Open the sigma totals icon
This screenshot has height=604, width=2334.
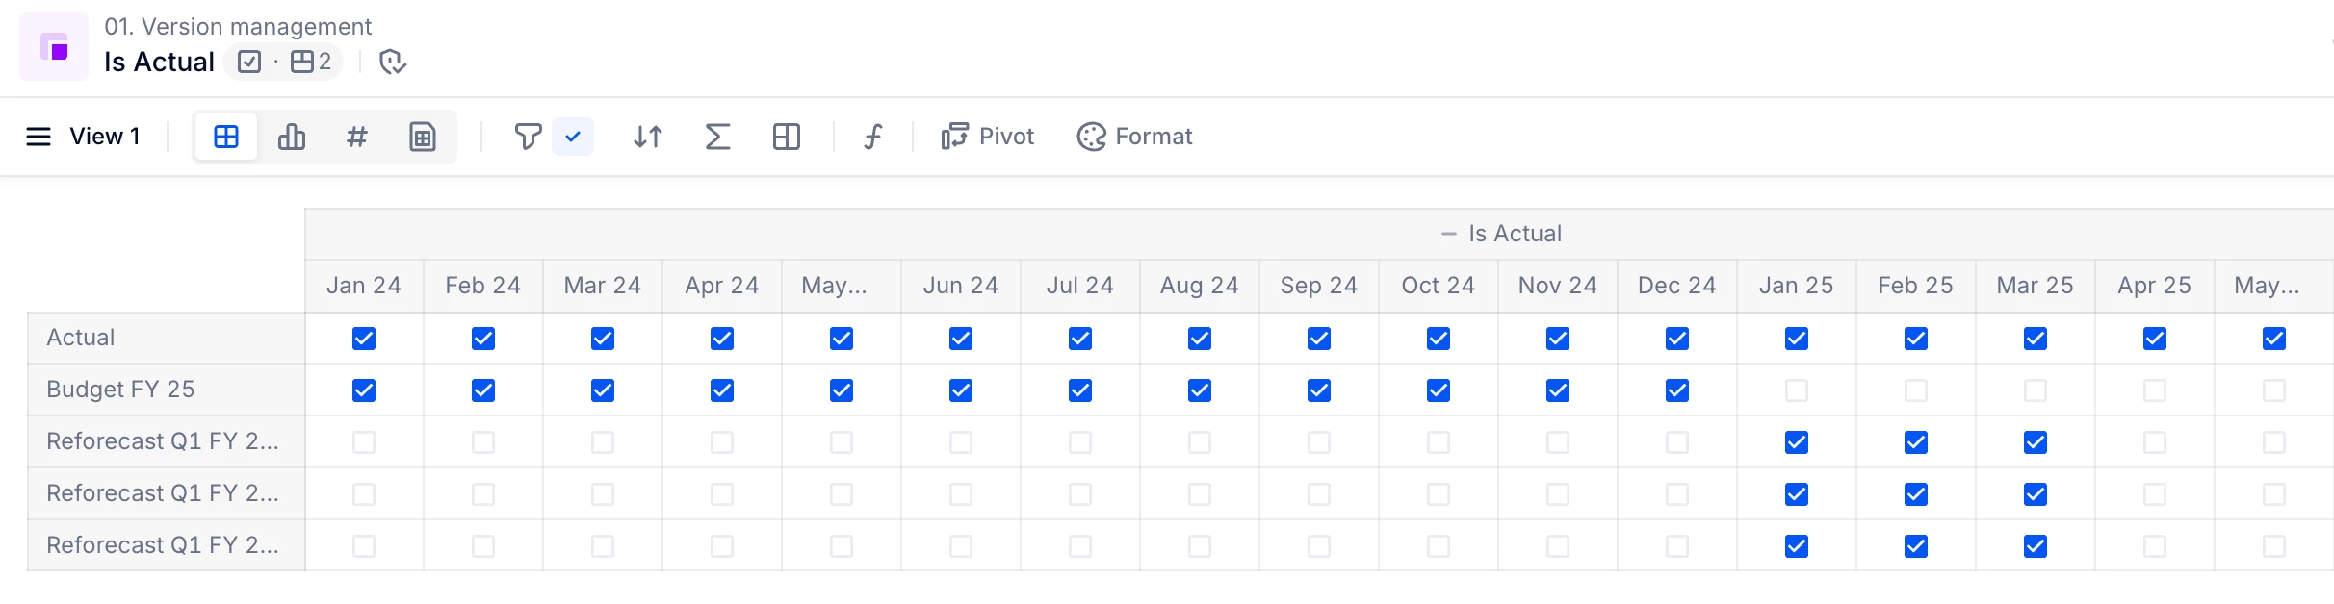(717, 138)
